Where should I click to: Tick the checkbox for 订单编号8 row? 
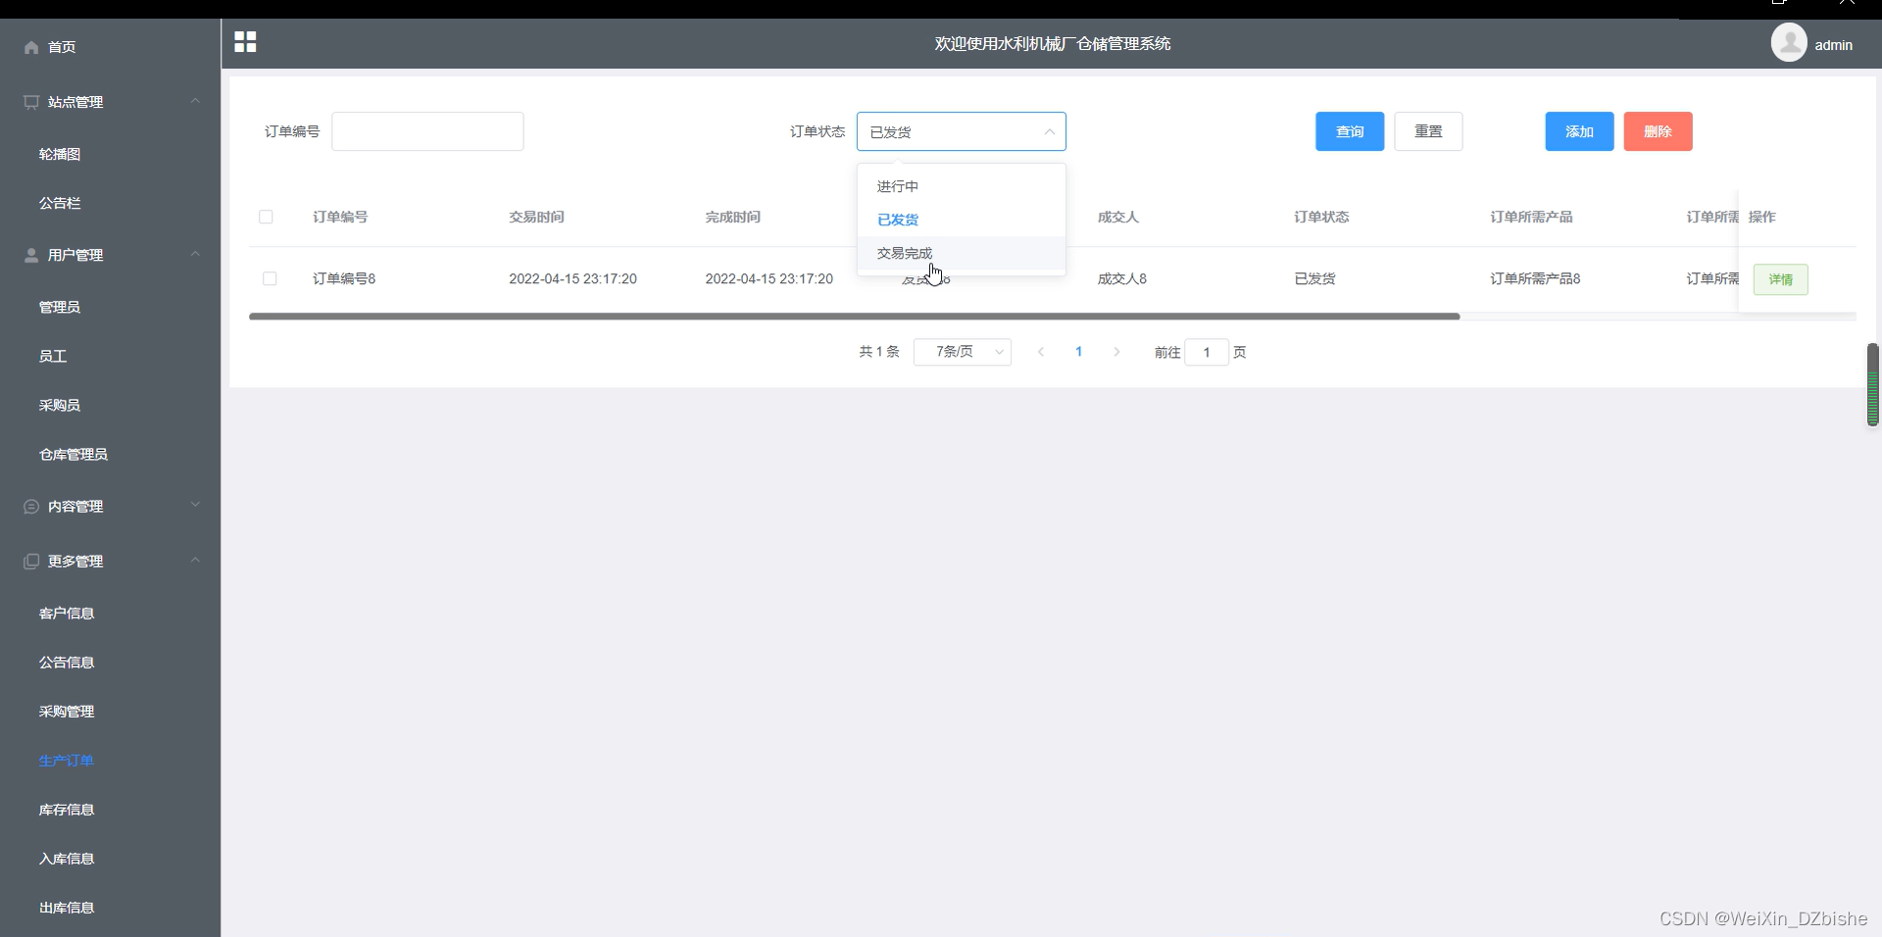(x=270, y=279)
